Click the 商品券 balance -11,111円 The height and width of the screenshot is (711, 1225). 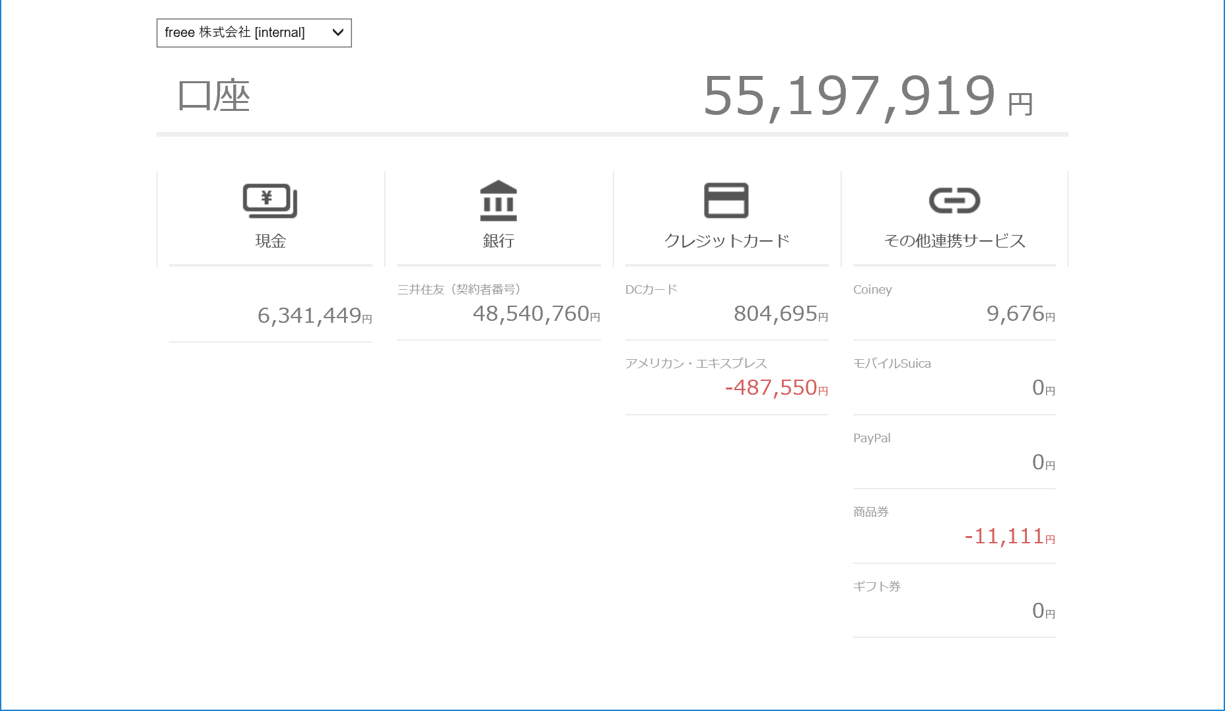click(1010, 536)
